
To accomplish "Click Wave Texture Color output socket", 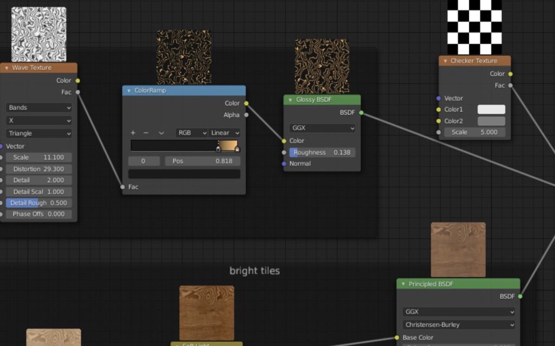I will click(x=78, y=81).
